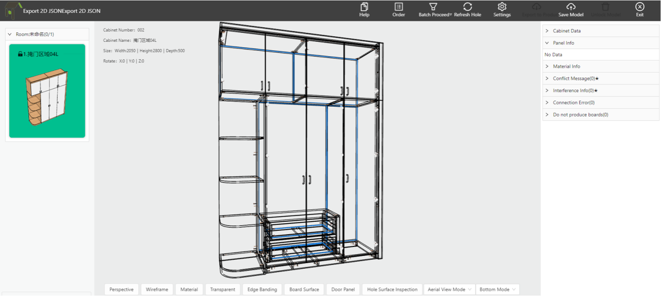
Task: Open the Aerial View Mode dropdown
Action: 449,289
